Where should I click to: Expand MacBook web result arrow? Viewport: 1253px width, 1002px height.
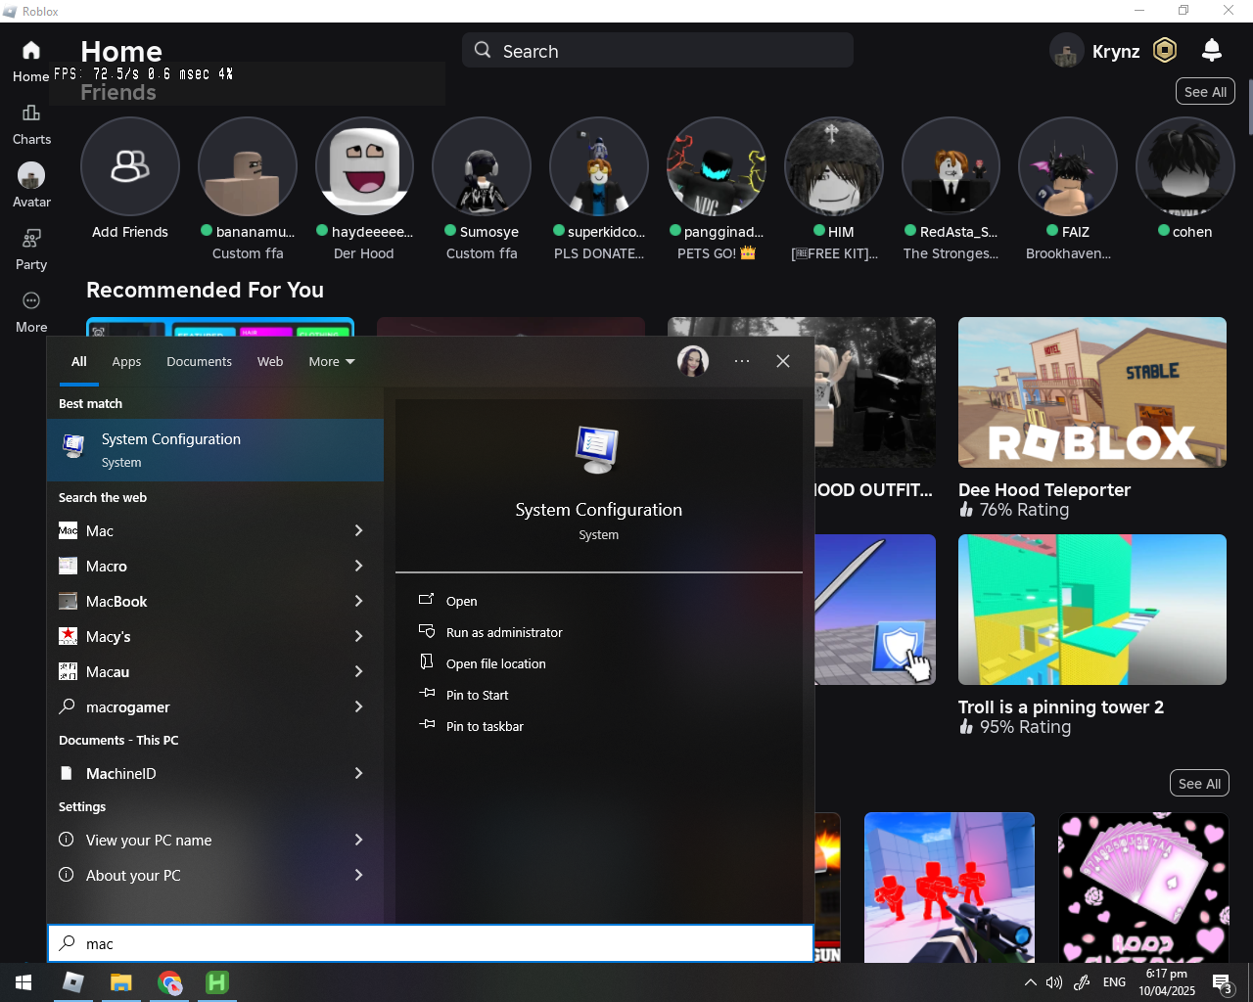(x=358, y=601)
